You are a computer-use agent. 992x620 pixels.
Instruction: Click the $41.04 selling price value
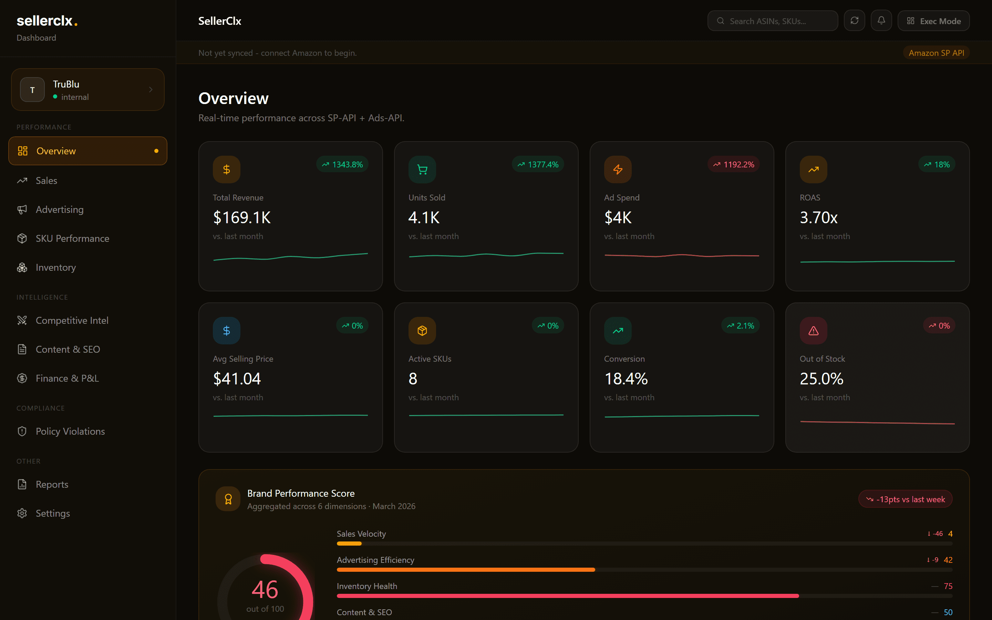point(237,379)
